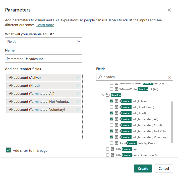Click the Headcount folder icon
Image resolution: width=178 pixels, height=177 pixels.
point(108,95)
